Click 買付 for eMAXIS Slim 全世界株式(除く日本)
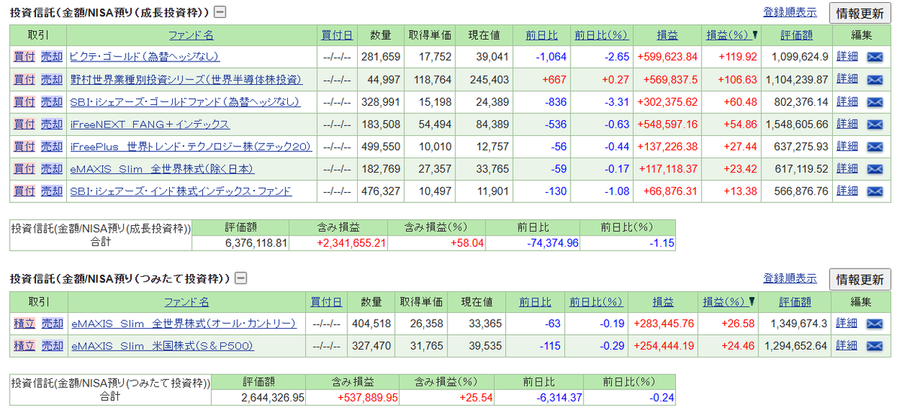The width and height of the screenshot is (902, 415). coord(24,170)
